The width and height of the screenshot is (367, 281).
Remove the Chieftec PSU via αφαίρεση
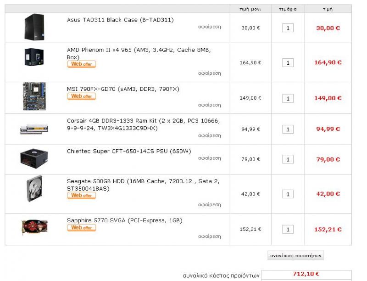(210, 158)
